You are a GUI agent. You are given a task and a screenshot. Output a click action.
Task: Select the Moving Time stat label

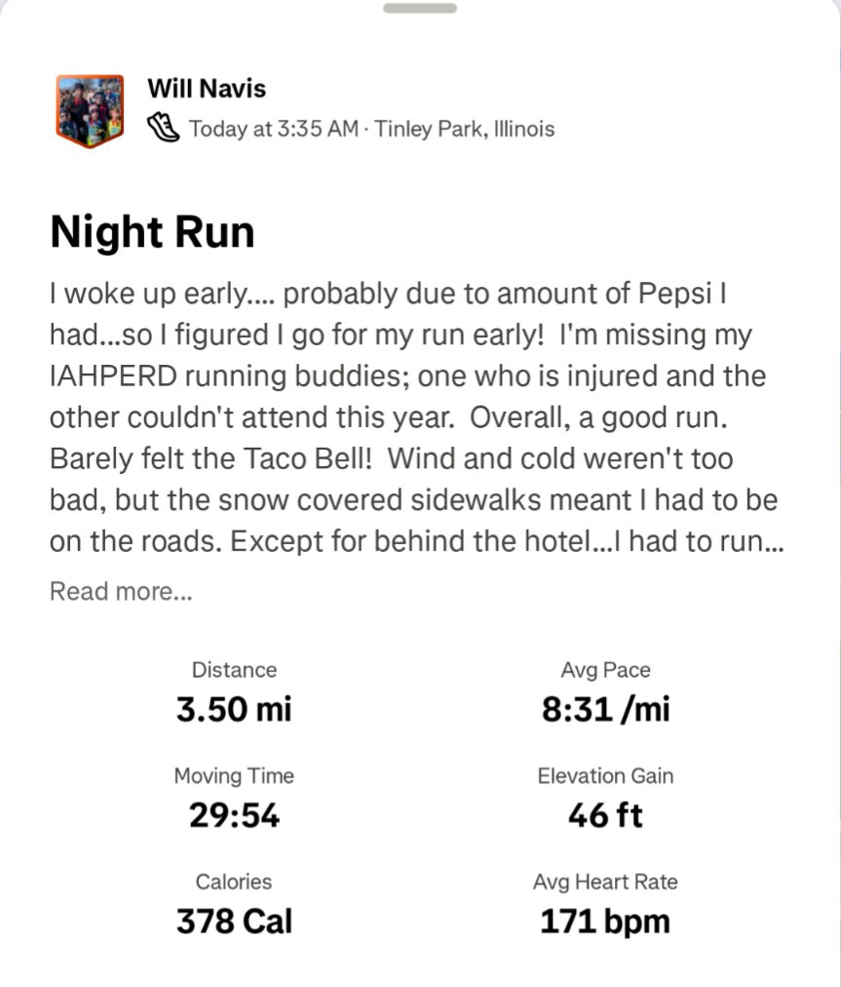coord(234,776)
